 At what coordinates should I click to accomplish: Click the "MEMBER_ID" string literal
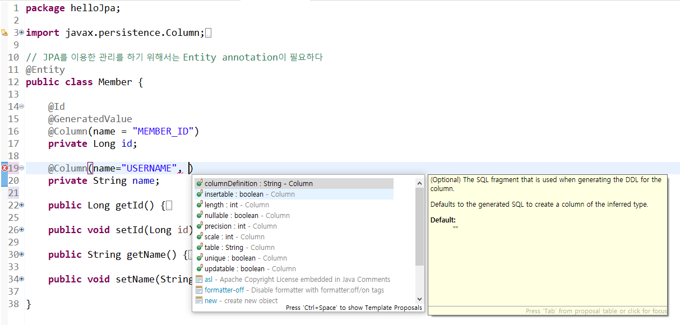pyautogui.click(x=163, y=132)
